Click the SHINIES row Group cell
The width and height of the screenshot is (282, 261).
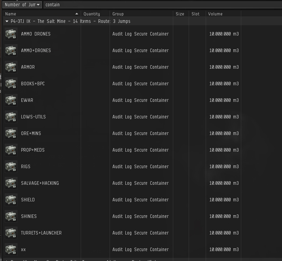[141, 216]
